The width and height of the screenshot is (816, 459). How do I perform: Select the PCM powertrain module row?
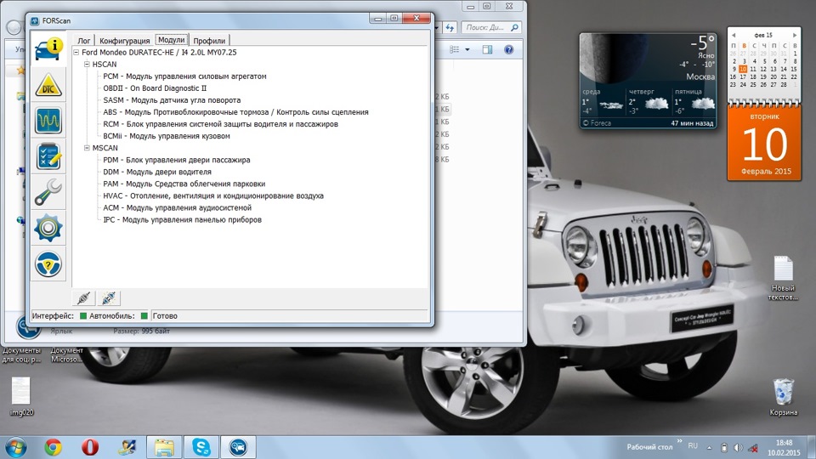coord(184,76)
